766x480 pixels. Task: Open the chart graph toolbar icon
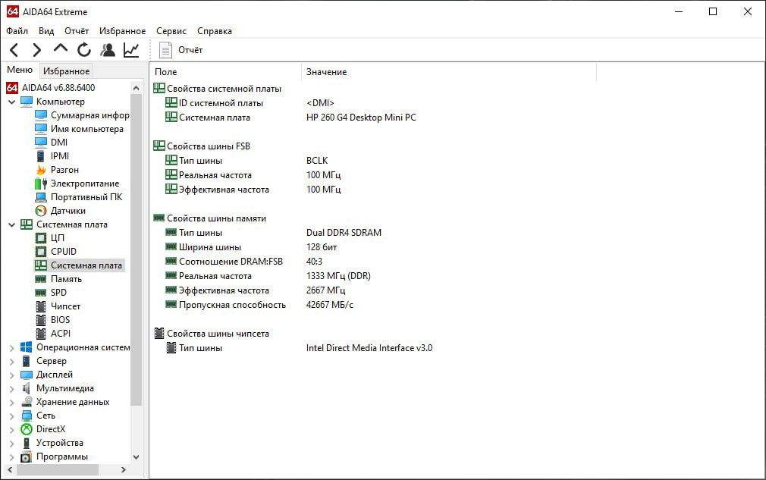pos(131,50)
